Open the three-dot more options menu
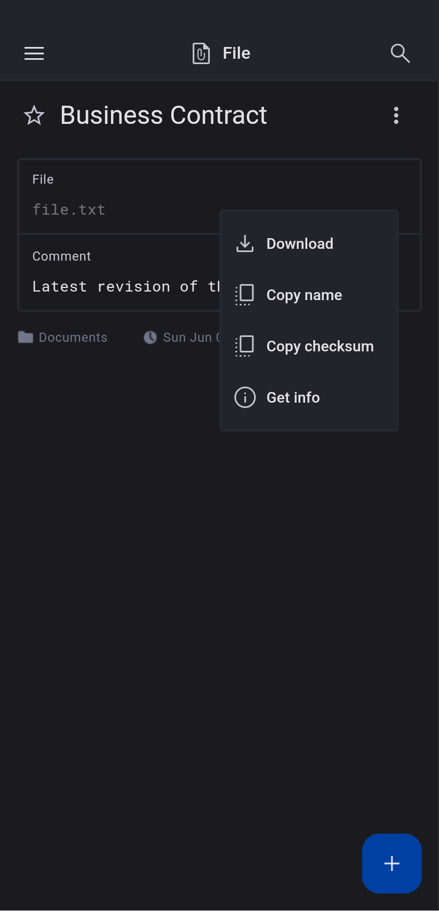This screenshot has height=911, width=439. coord(396,115)
